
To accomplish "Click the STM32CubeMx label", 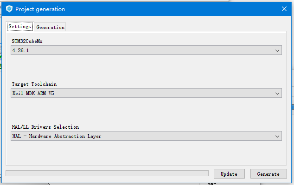I will click(x=27, y=41).
